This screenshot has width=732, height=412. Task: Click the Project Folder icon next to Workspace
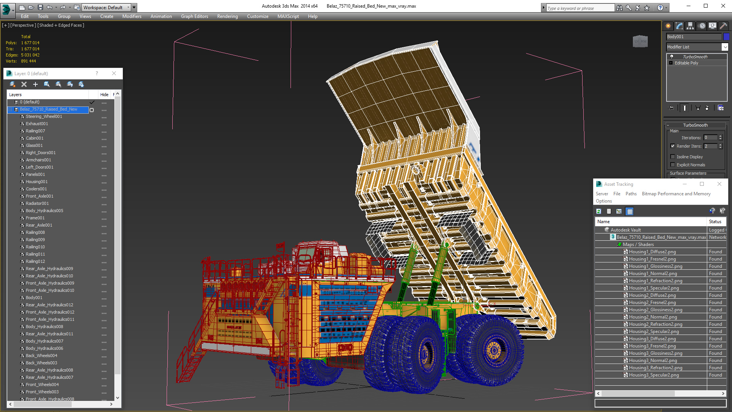[77, 7]
